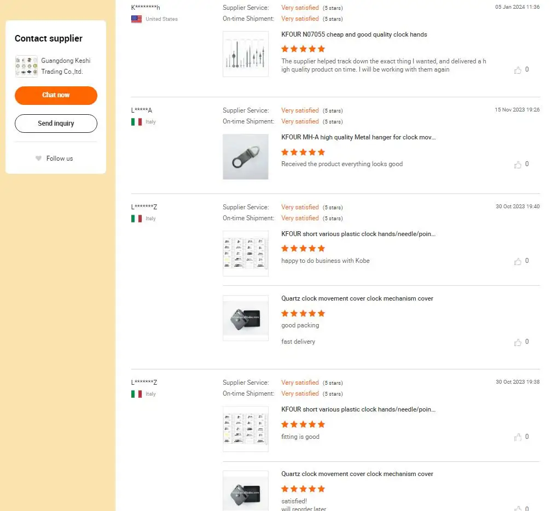Click the Guangdong Keshi supplier logo

click(26, 66)
